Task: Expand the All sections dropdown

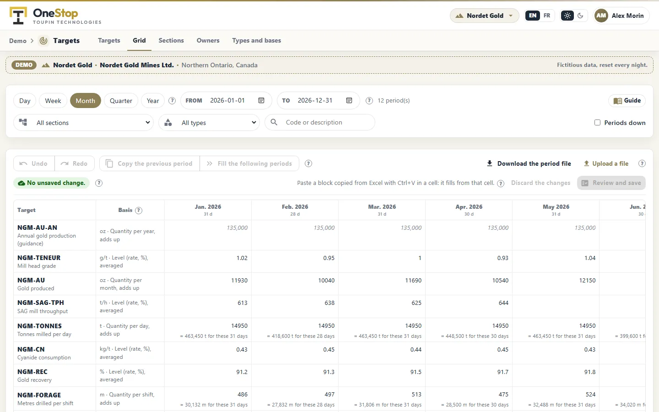Action: [83, 123]
